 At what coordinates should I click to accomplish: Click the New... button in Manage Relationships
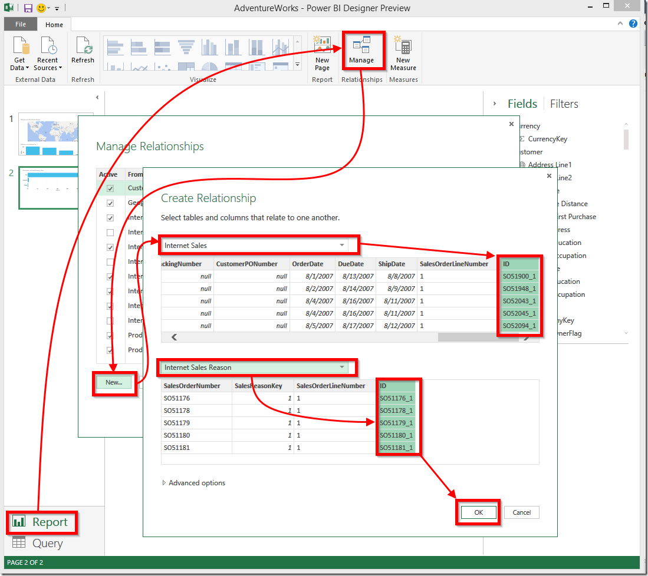[x=114, y=382]
